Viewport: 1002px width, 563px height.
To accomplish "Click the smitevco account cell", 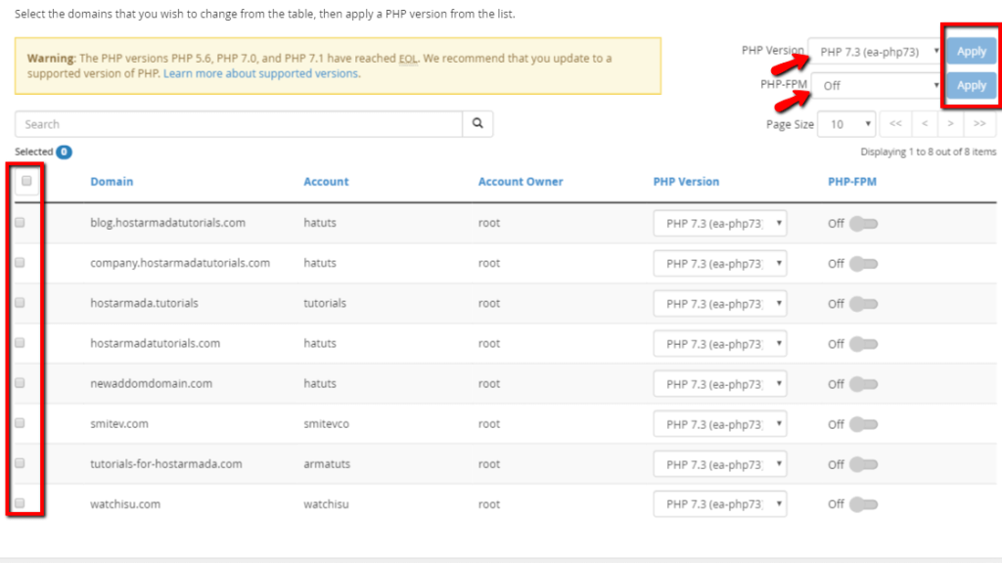I will pos(327,424).
